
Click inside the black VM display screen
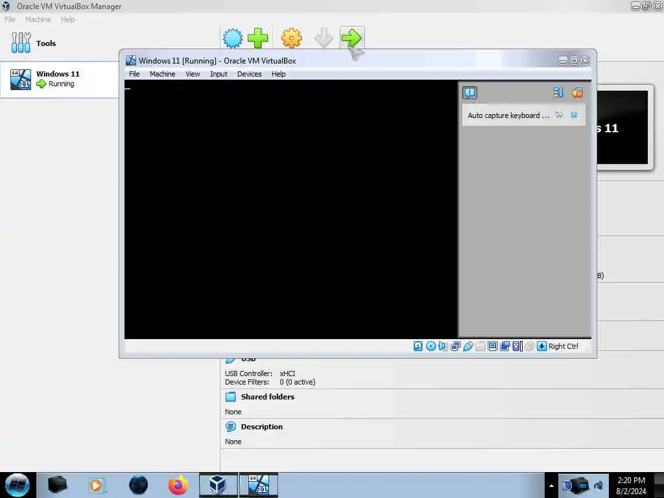(291, 209)
